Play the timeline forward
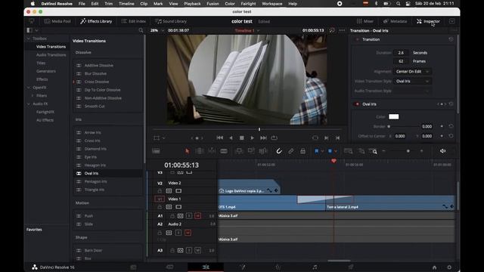The image size is (484, 272). coord(252,138)
